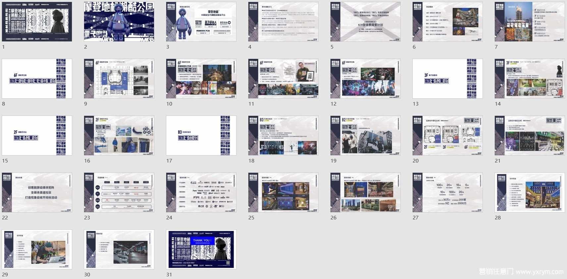Image resolution: width=567 pixels, height=279 pixels.
Task: Select the slide 25 thumbnail
Action: 283,193
